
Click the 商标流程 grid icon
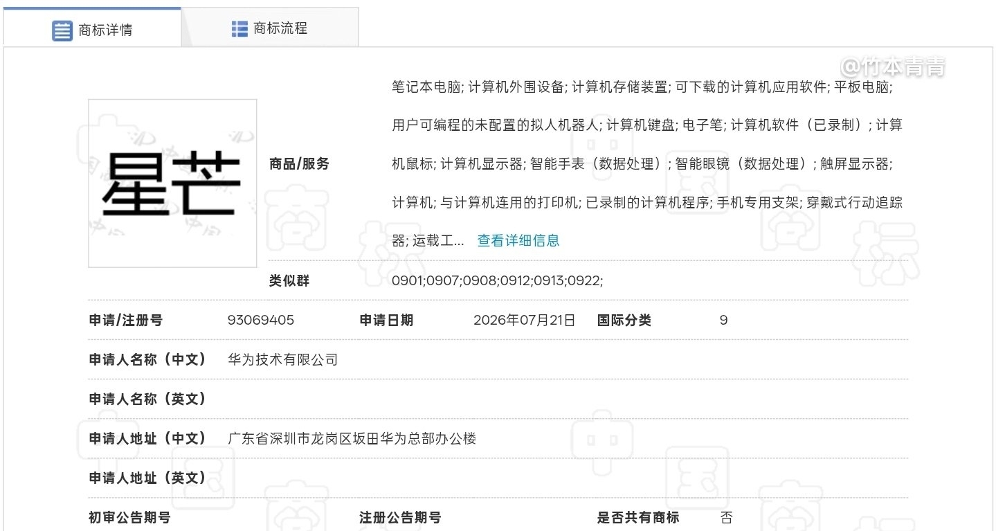(x=239, y=28)
